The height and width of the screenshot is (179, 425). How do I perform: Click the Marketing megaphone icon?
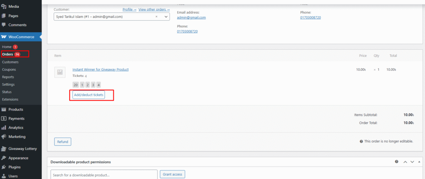[x=4, y=136]
